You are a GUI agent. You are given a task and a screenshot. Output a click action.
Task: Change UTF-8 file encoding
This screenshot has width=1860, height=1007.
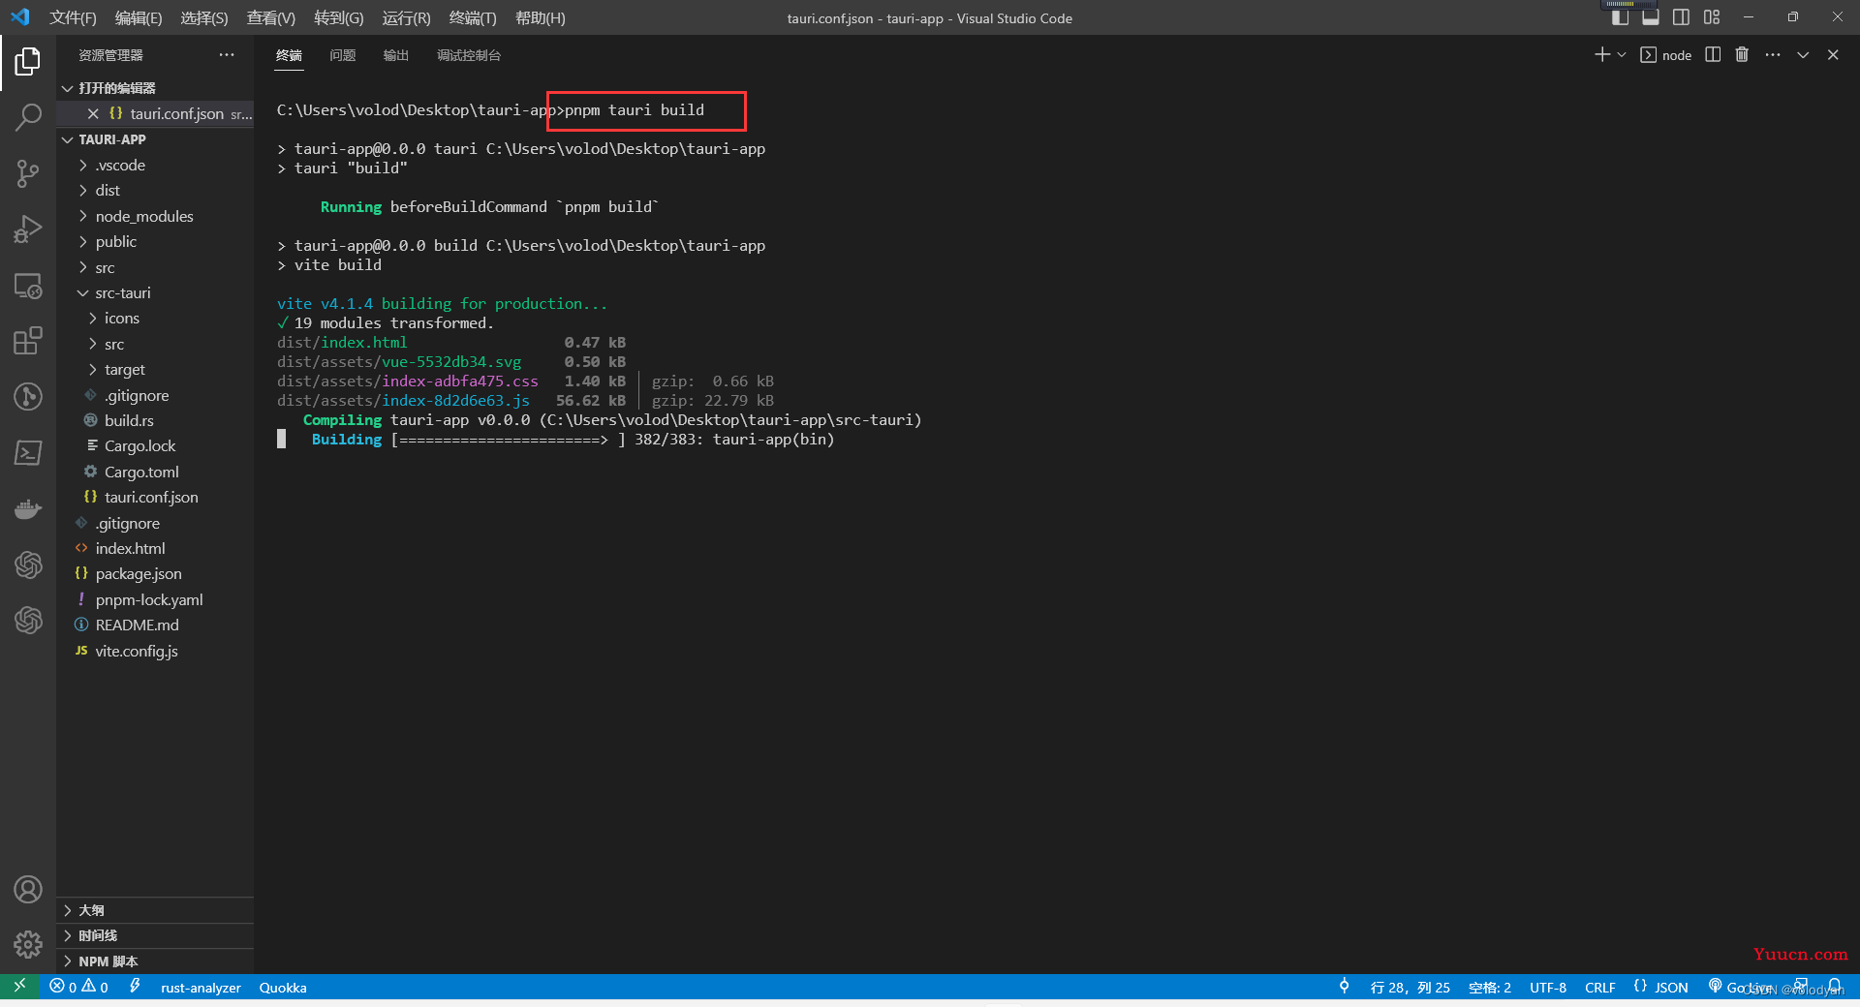tap(1548, 988)
